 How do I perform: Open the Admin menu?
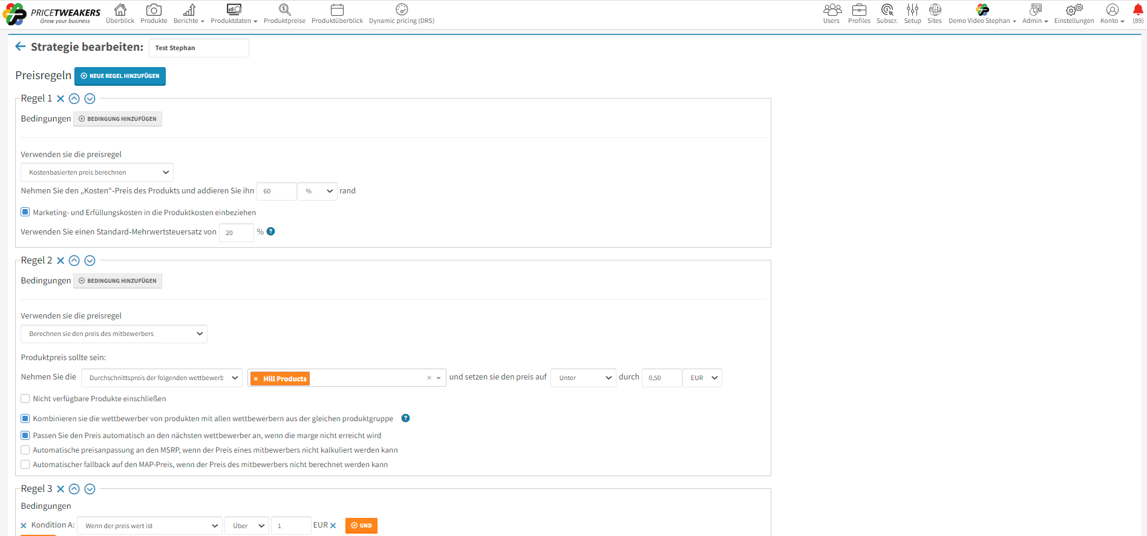coord(1035,14)
